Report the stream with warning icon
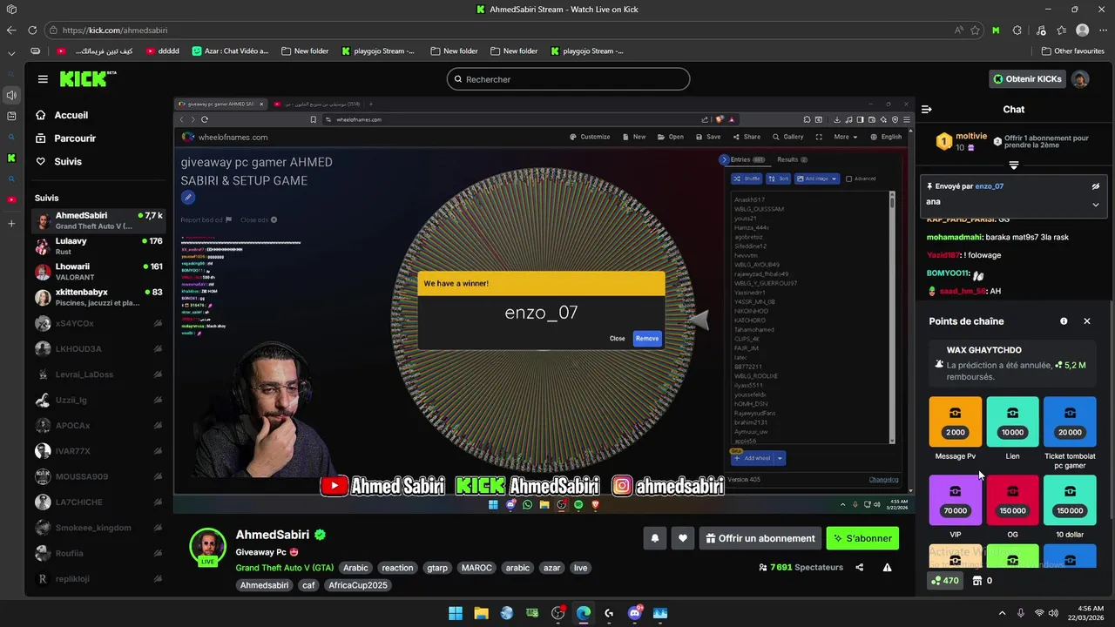 coord(887,568)
